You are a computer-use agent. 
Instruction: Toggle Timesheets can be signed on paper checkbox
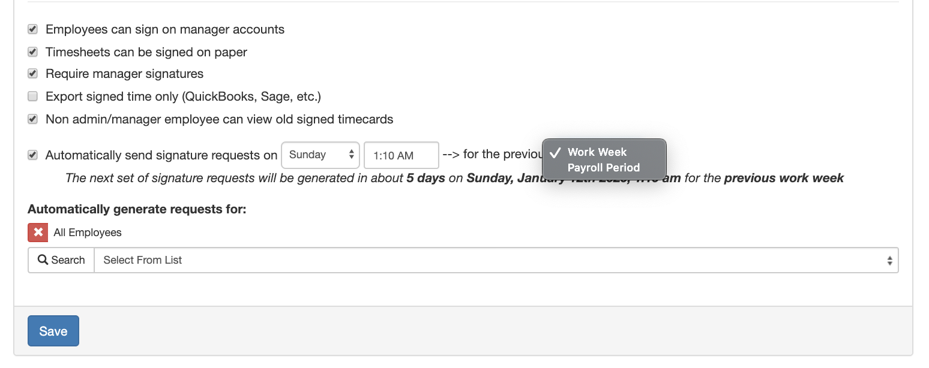tap(33, 52)
